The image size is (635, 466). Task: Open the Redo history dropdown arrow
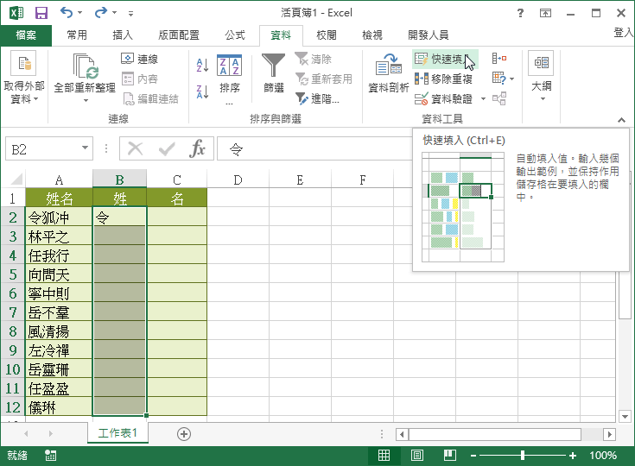[115, 13]
